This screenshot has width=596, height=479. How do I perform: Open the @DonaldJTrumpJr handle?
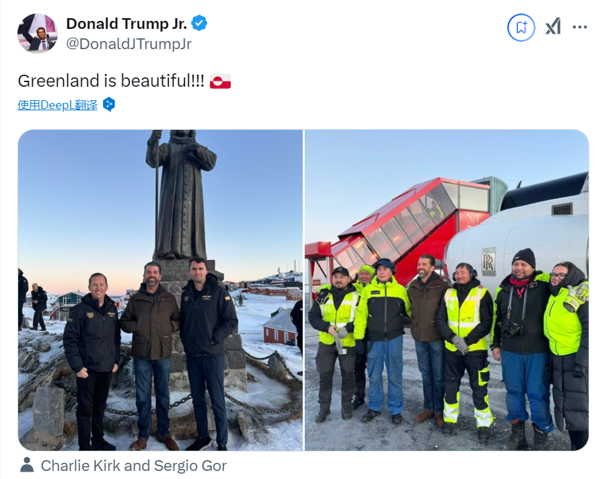pos(129,44)
